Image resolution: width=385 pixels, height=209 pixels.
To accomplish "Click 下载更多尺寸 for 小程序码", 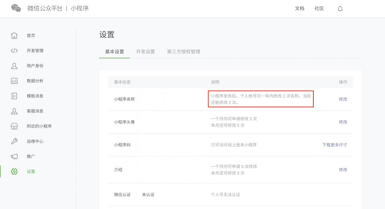I will (x=335, y=145).
